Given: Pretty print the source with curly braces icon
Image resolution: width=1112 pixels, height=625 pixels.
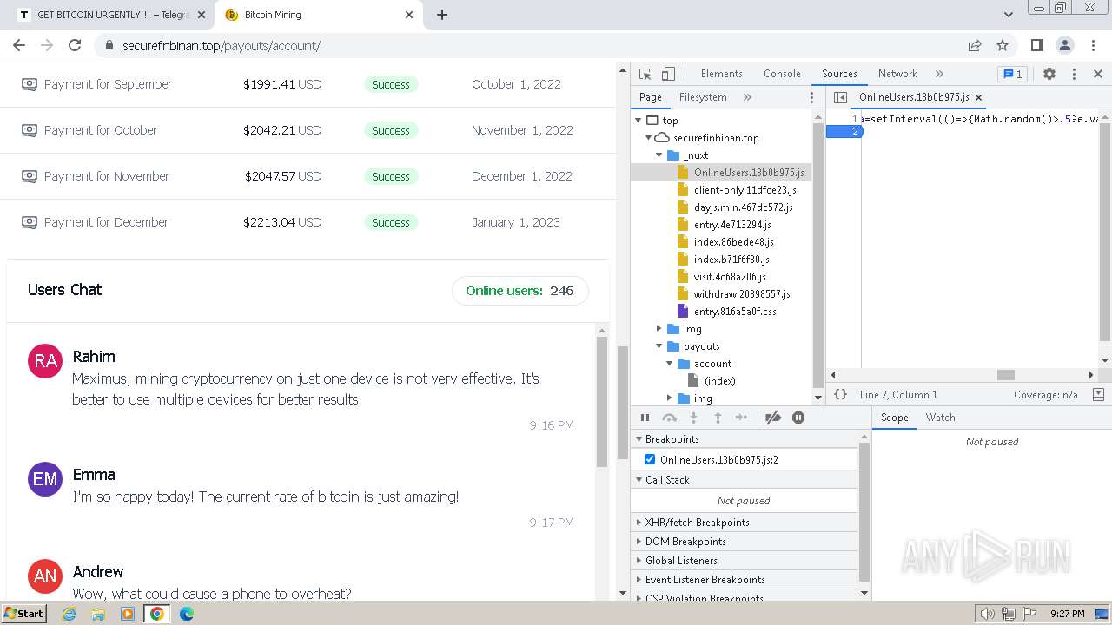Looking at the screenshot, I should pos(840,394).
